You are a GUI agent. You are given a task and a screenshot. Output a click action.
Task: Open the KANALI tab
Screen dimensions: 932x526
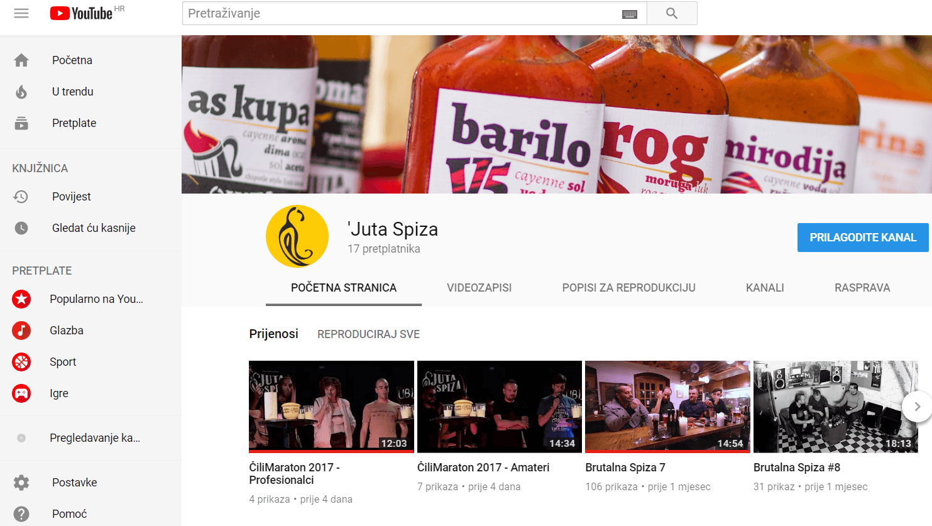point(765,288)
